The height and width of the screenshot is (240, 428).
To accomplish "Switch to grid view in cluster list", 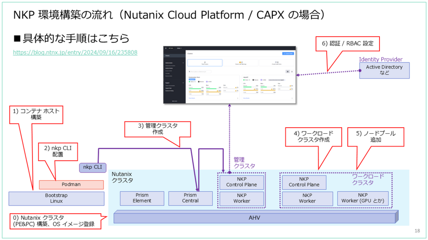I will (x=288, y=72).
